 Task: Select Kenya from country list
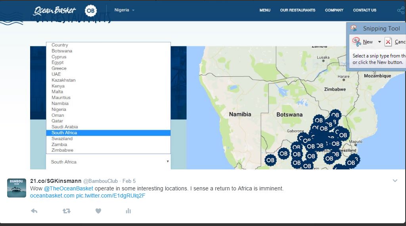click(108, 86)
